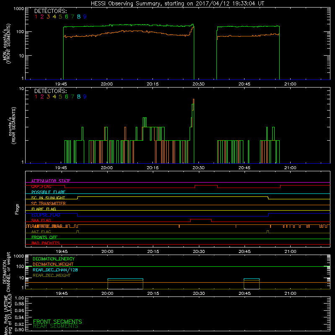Select the 'POSSIBLE_FLARE' flag label
Image resolution: width=335 pixels, height=335 pixels.
click(x=48, y=192)
